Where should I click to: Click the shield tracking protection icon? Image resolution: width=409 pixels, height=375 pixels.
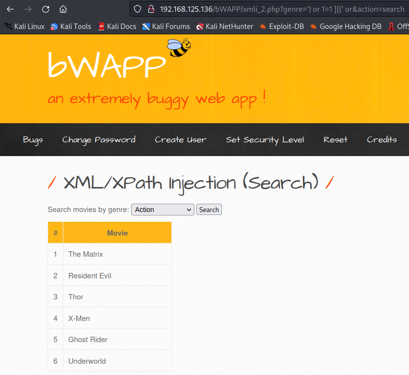[x=137, y=9]
